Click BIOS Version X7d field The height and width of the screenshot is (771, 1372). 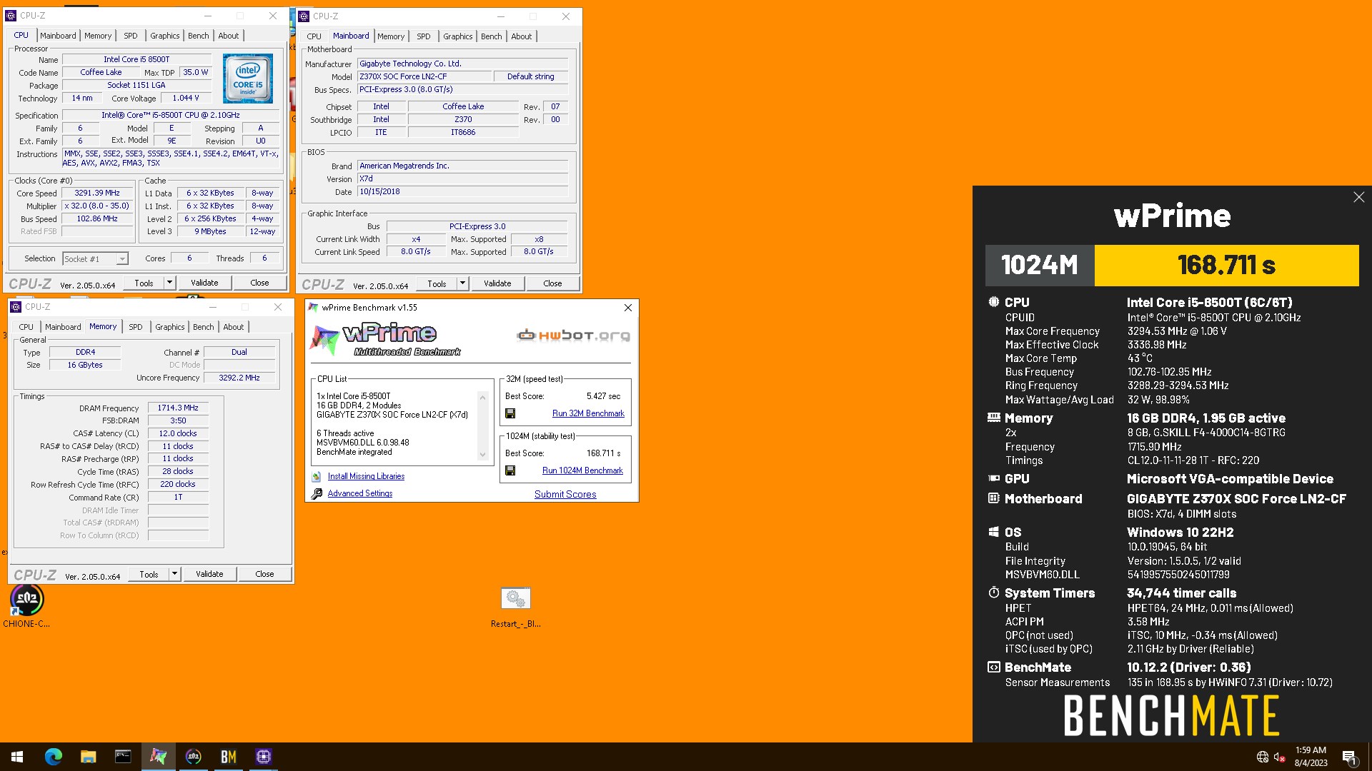coord(462,178)
